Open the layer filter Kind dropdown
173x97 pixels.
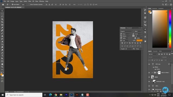tap(153, 54)
